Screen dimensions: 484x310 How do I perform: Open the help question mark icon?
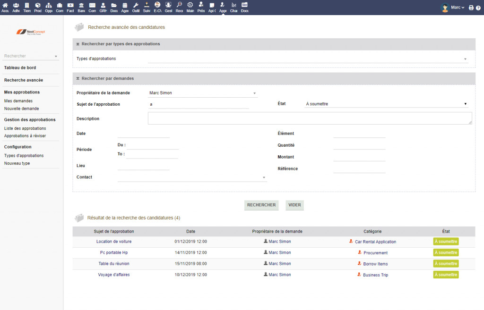[x=478, y=8]
